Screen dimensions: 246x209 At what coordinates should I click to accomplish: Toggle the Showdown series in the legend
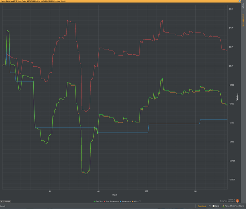coord(126,201)
